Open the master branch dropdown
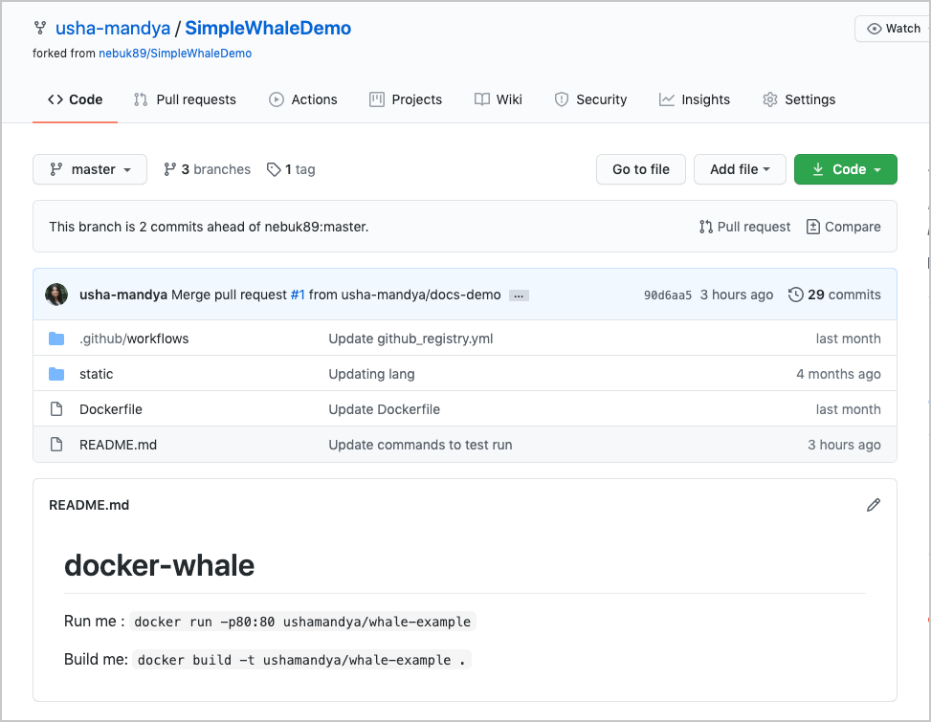The height and width of the screenshot is (722, 931). 89,169
